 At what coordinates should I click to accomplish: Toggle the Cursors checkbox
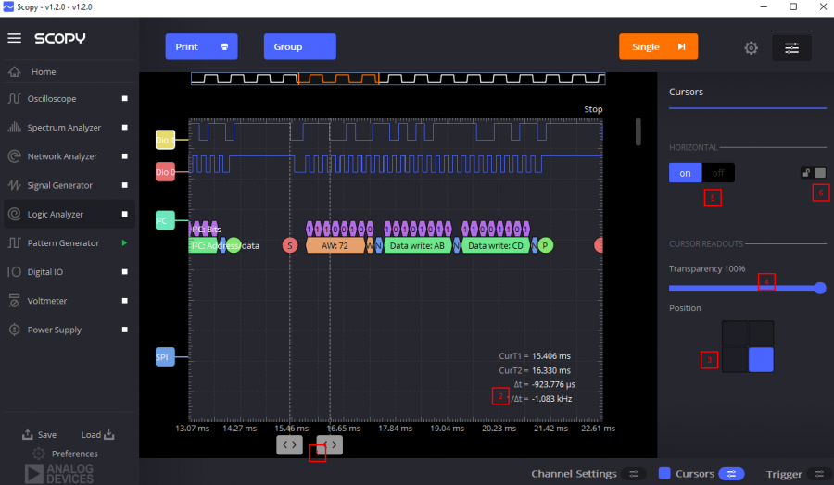[664, 473]
